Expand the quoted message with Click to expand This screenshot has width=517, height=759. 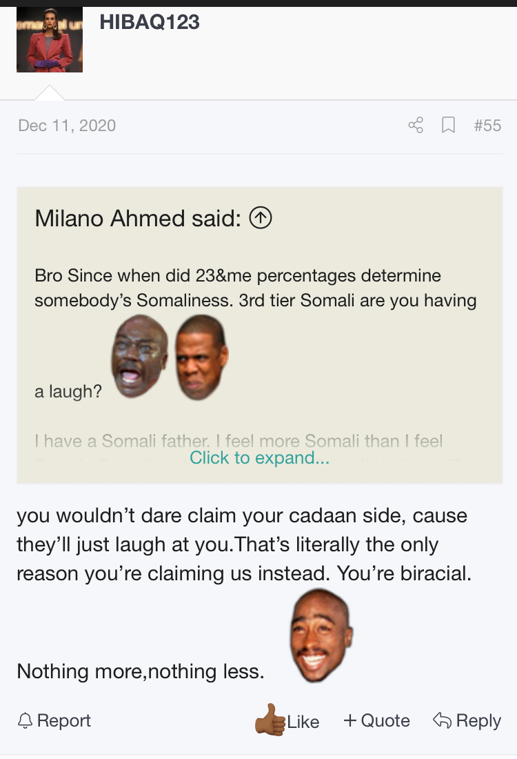(259, 457)
